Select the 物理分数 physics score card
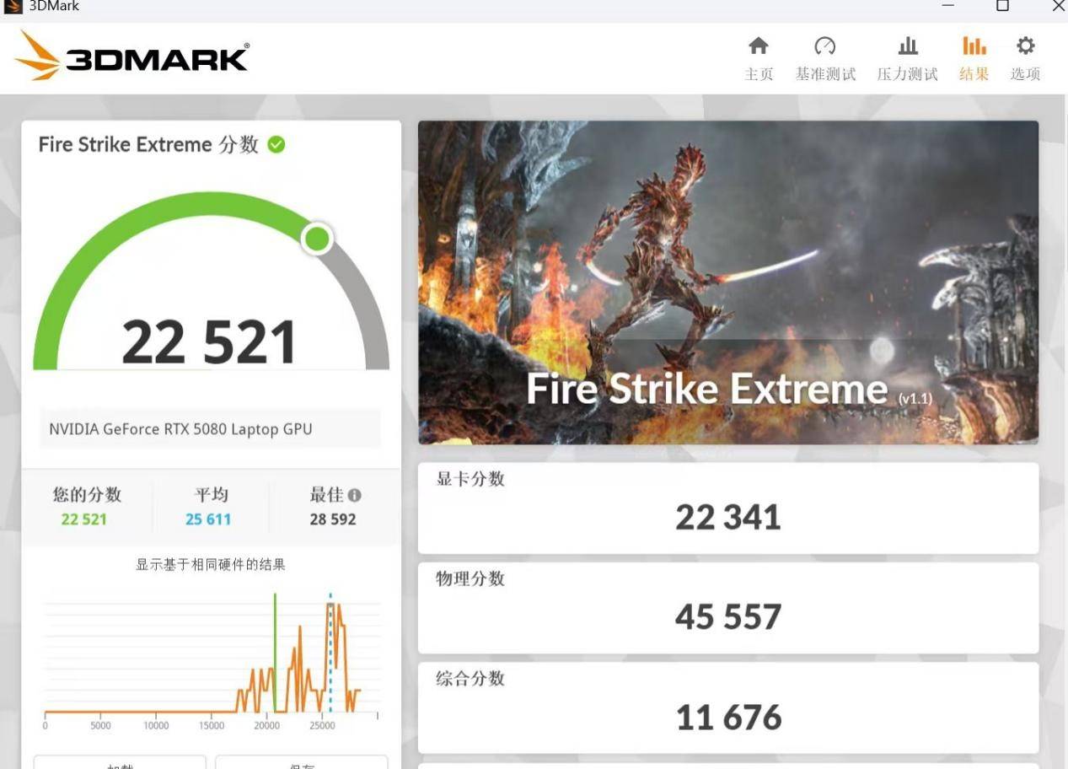This screenshot has height=769, width=1068. click(727, 607)
